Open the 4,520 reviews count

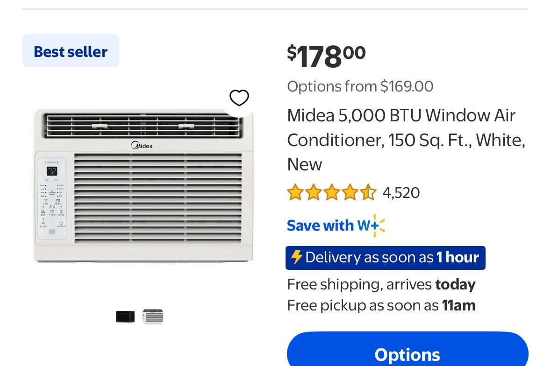coord(401,193)
